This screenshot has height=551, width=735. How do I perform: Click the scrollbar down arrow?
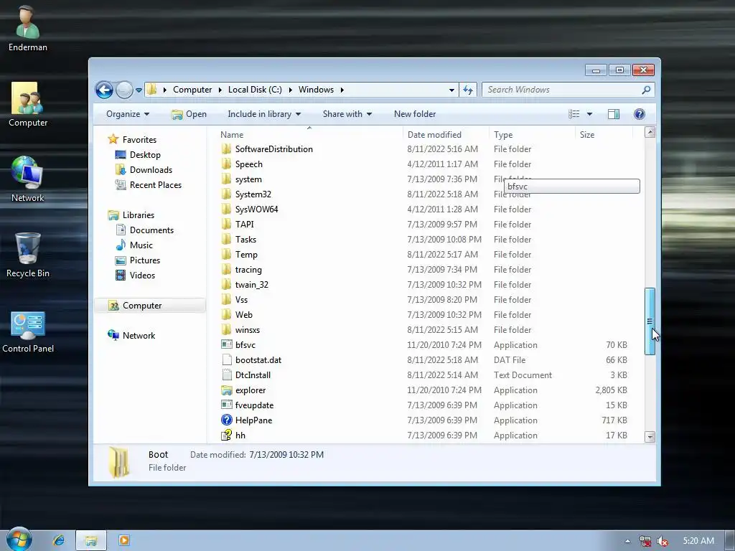pos(650,437)
